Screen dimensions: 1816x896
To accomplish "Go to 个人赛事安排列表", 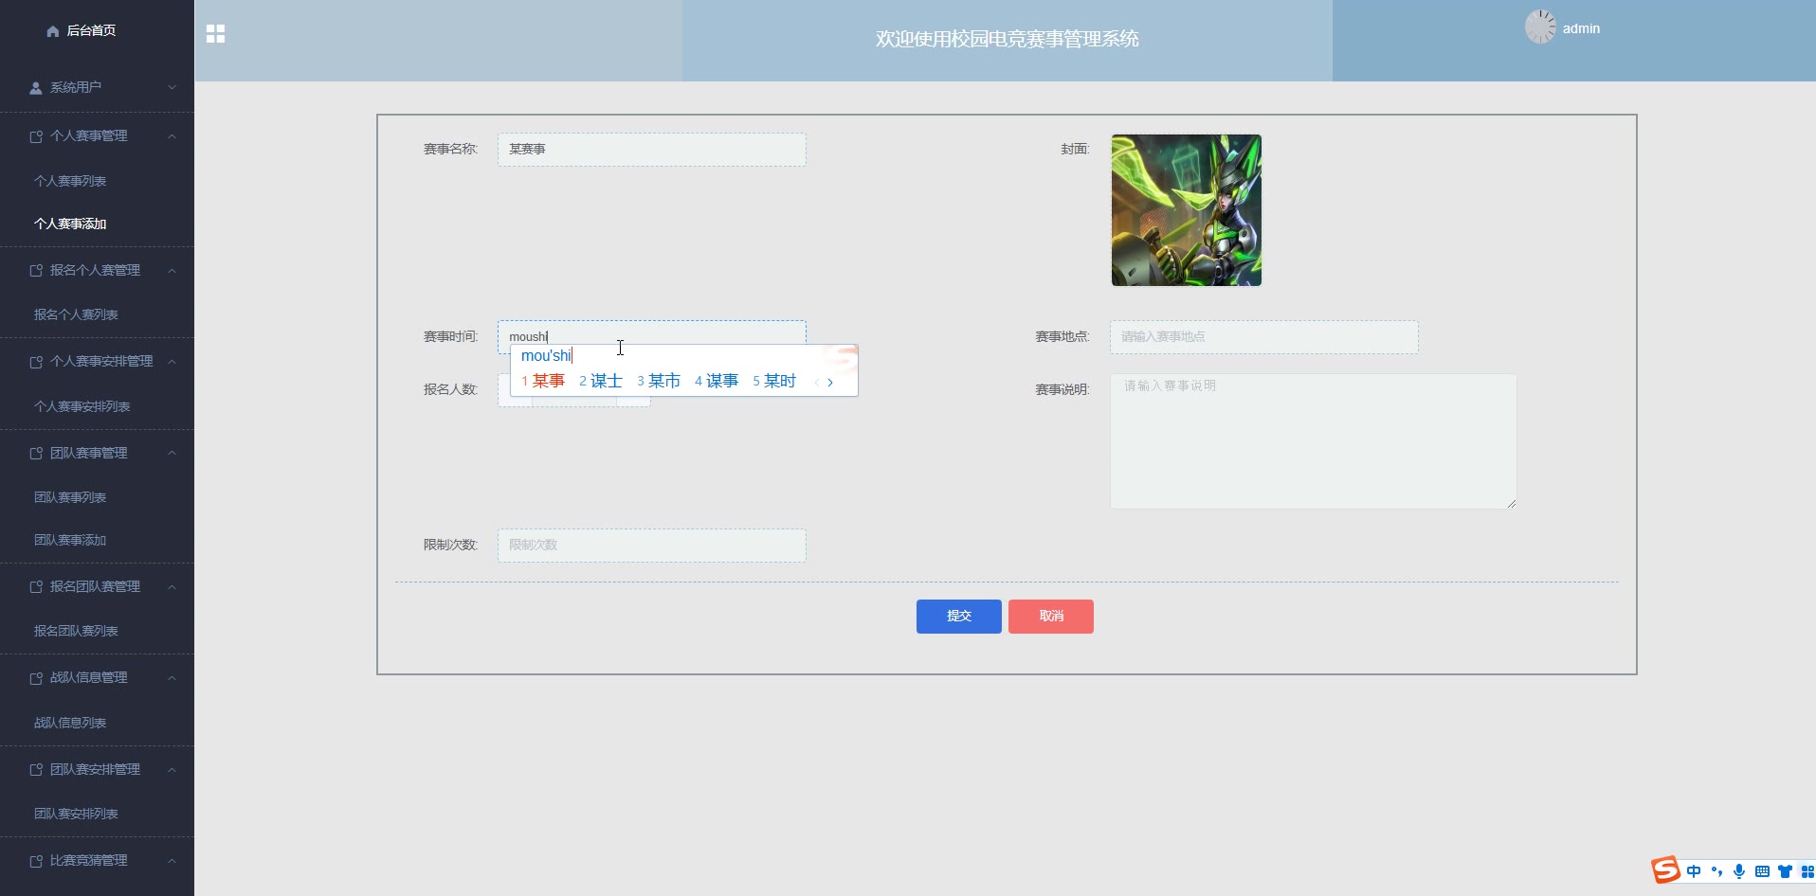I will click(82, 407).
